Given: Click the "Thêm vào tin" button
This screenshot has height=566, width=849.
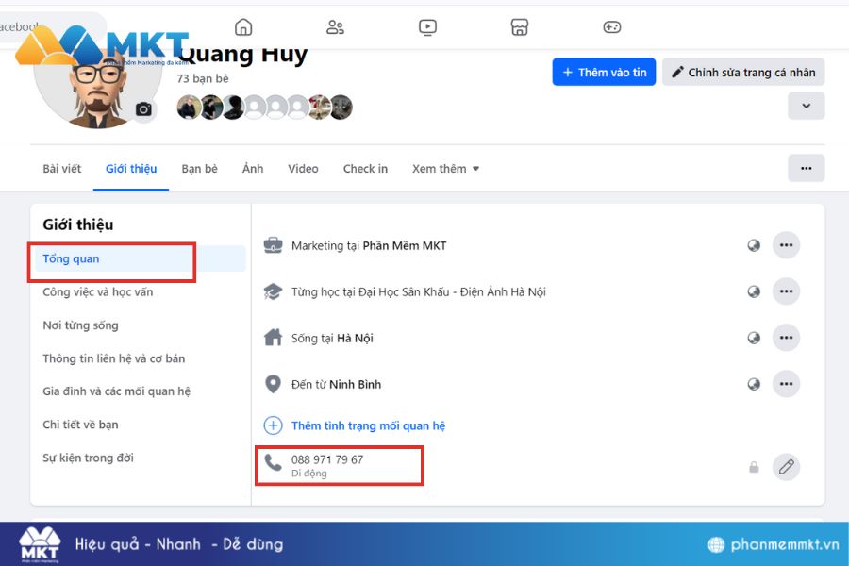Looking at the screenshot, I should (x=604, y=72).
